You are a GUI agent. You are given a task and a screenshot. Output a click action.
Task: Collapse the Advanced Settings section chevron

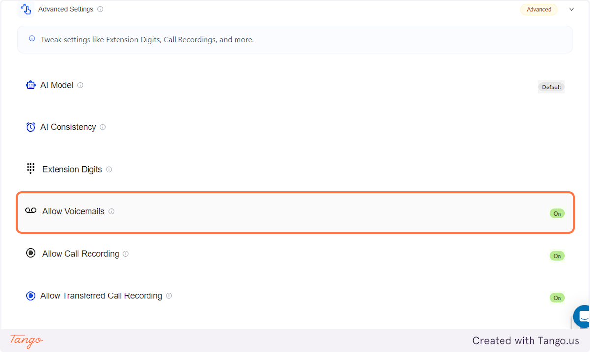pos(571,9)
